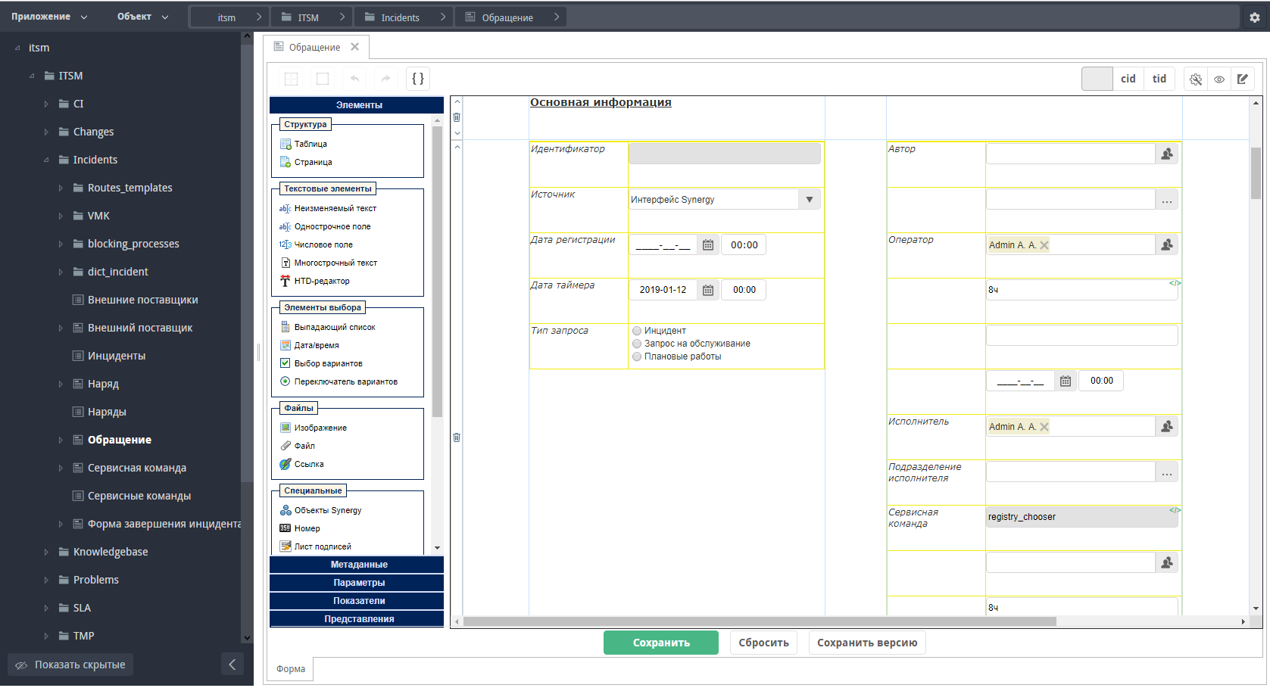The image size is (1270, 688).
Task: Select the Запрос на обслуживание radio option
Action: (637, 344)
